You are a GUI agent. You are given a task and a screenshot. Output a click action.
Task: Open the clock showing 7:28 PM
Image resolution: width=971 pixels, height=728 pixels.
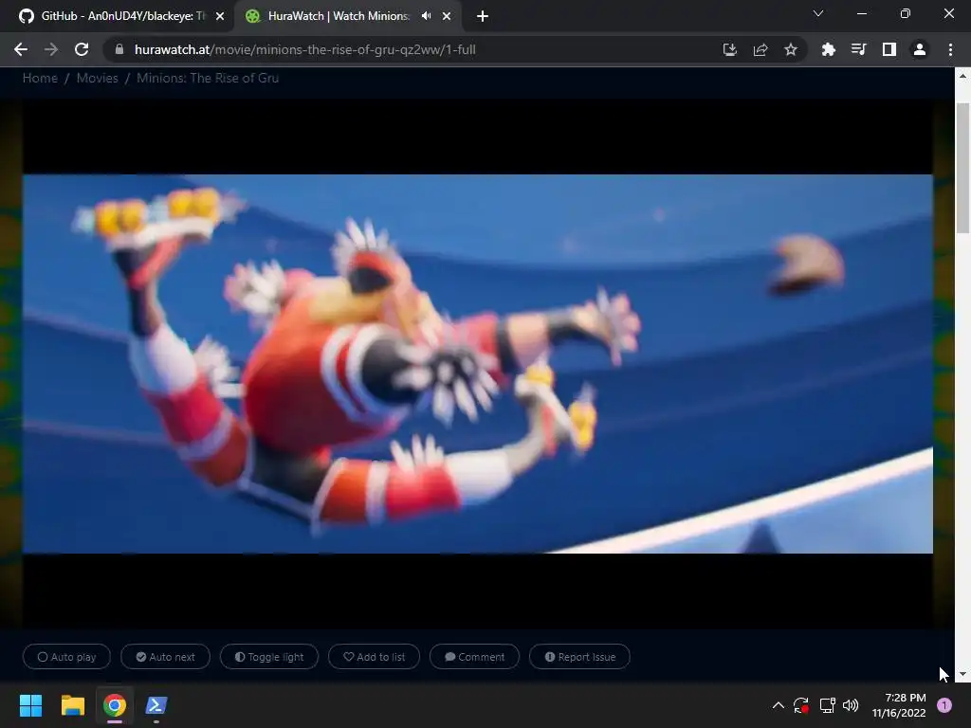[899, 705]
